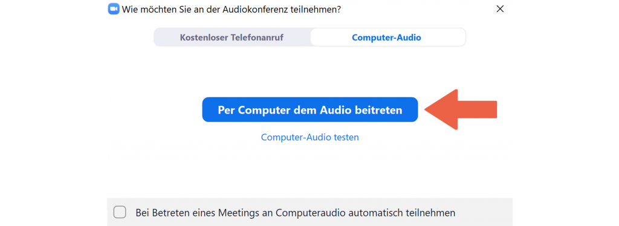Open the Computer-Audio testen link
619x226 pixels.
pos(310,137)
